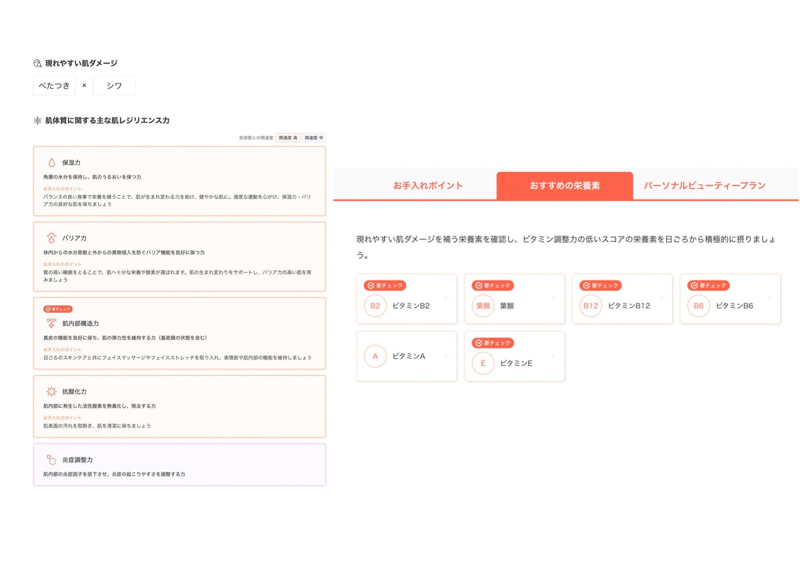The height and width of the screenshot is (571, 808).
Task: Switch to the お手入れポイント tab
Action: [x=428, y=186]
